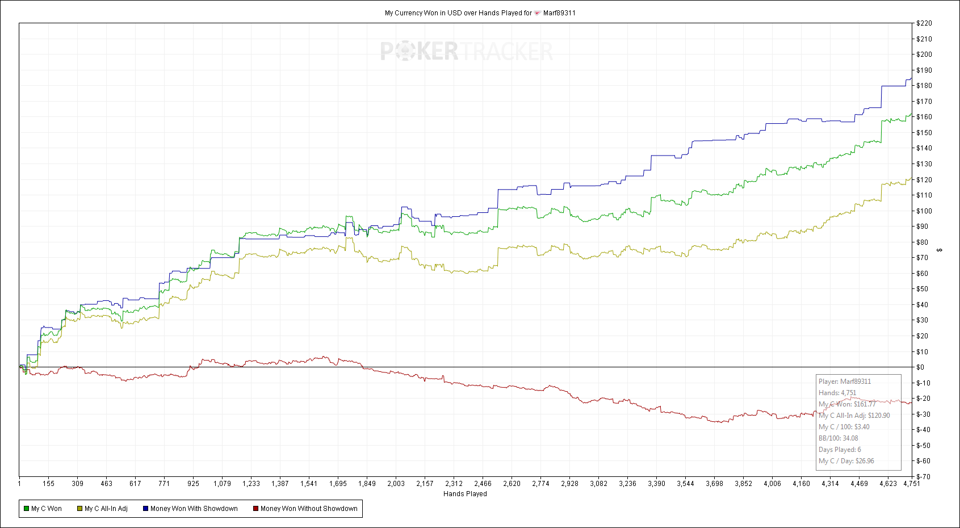Screen dimensions: 960x528
Task: Click the heart icon next to Marf89311
Action: [x=537, y=13]
